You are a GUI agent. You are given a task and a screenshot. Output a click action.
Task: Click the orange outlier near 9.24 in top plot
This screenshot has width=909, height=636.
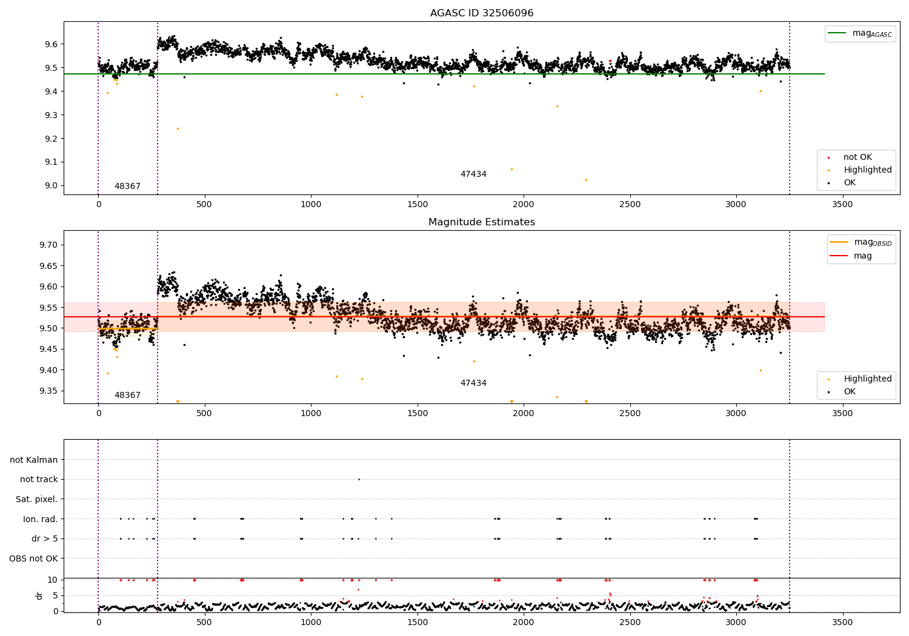[178, 128]
